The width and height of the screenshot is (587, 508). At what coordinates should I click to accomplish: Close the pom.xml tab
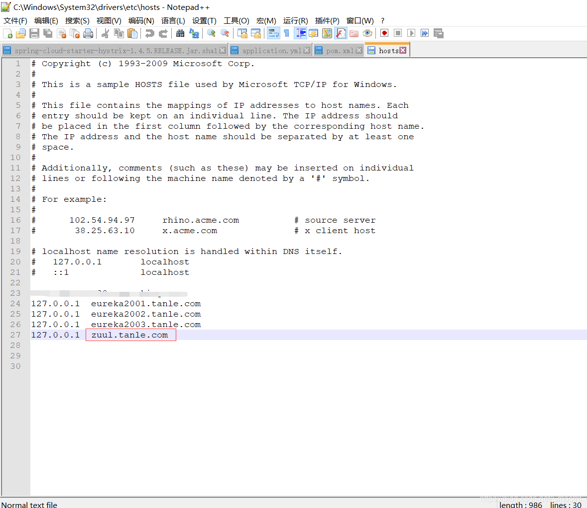tap(359, 51)
